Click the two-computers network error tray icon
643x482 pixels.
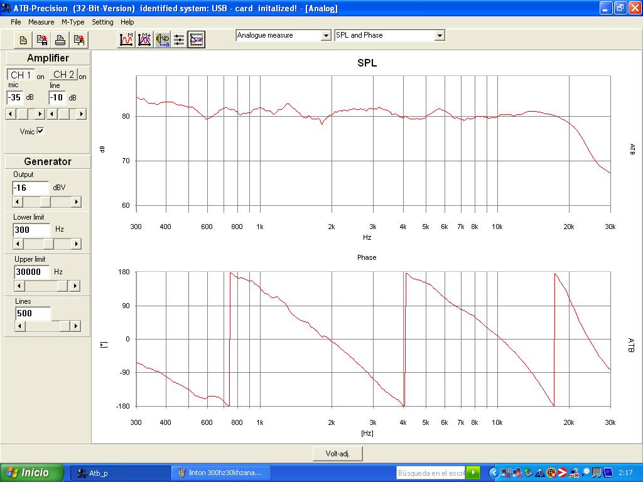pos(517,473)
